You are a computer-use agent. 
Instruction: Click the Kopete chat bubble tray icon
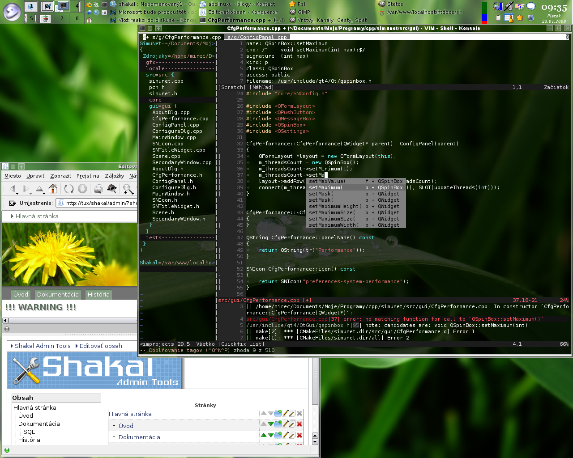pyautogui.click(x=531, y=6)
